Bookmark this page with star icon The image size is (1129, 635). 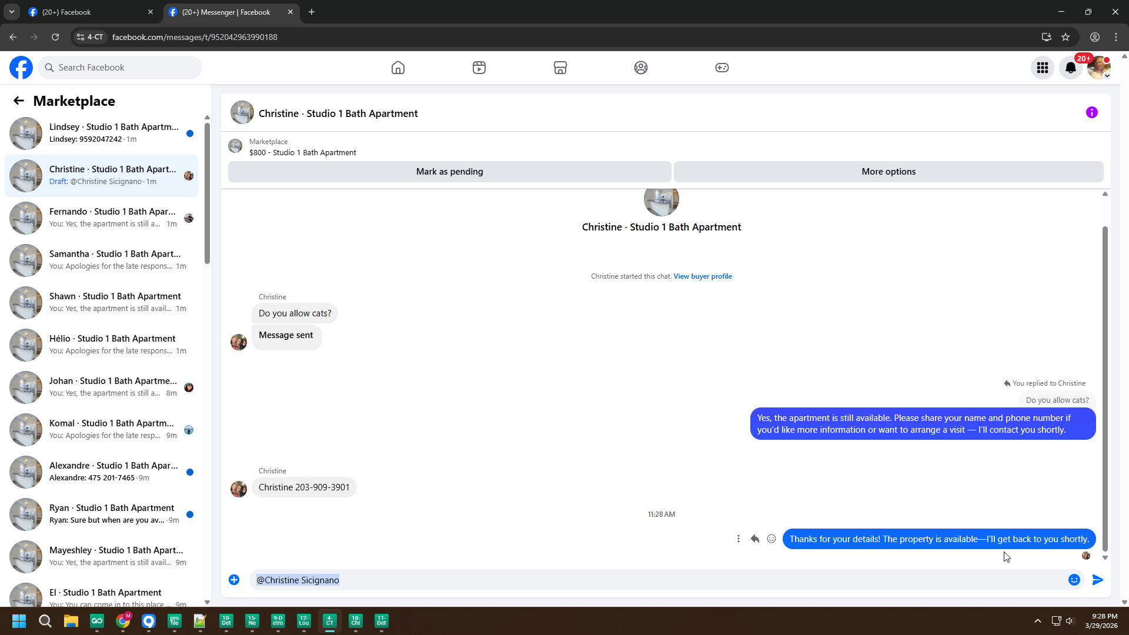click(1065, 37)
